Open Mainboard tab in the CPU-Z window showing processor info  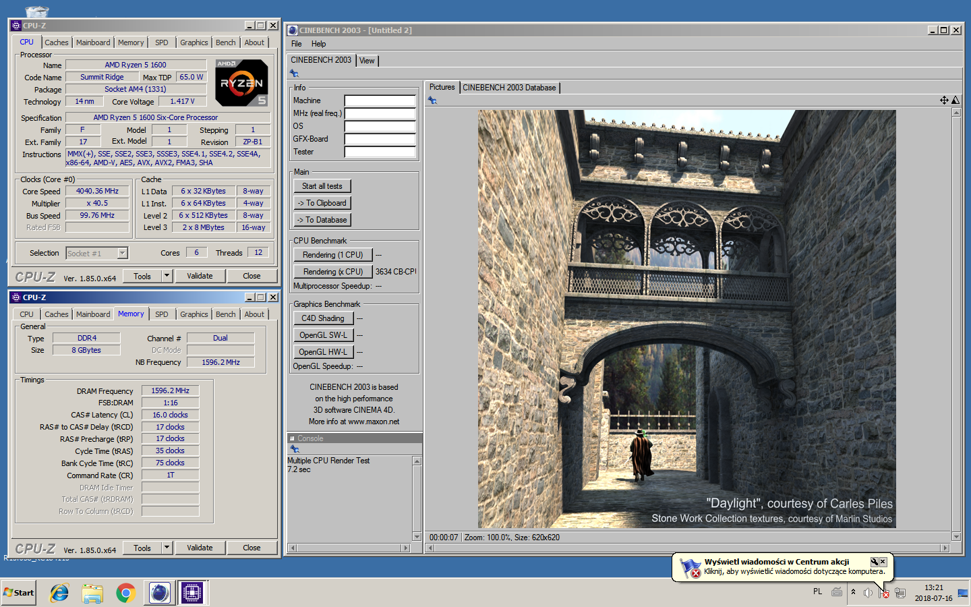coord(93,42)
